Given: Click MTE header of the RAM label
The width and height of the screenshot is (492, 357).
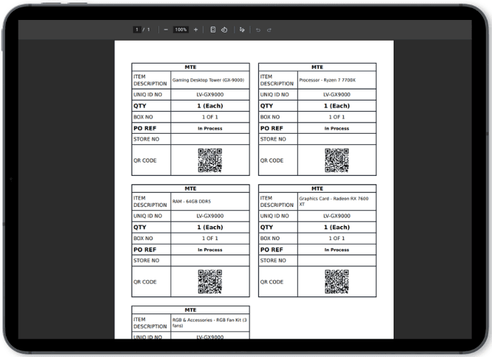Looking at the screenshot, I should coord(190,188).
